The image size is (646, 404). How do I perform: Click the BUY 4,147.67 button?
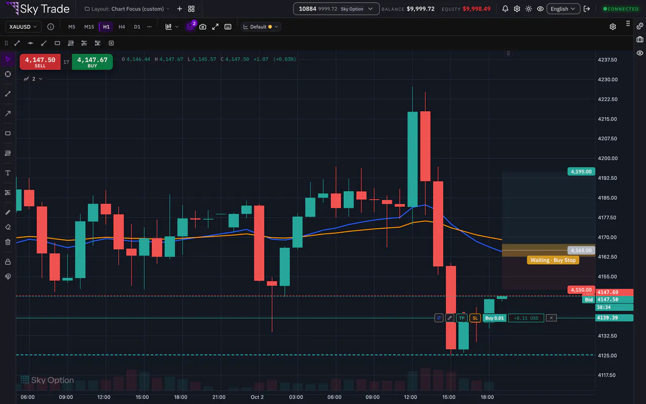coord(92,62)
